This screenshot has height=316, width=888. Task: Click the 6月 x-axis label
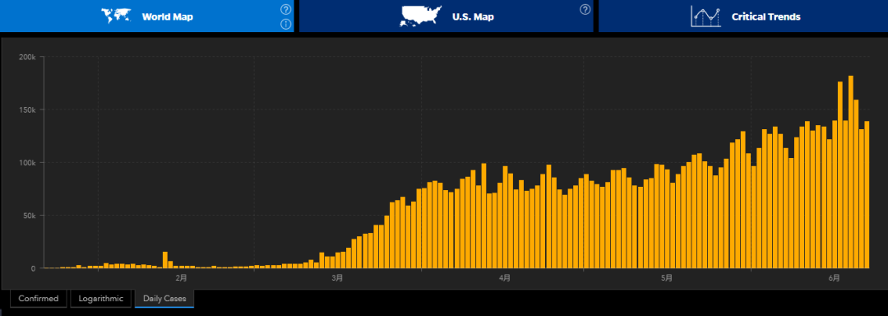point(835,278)
